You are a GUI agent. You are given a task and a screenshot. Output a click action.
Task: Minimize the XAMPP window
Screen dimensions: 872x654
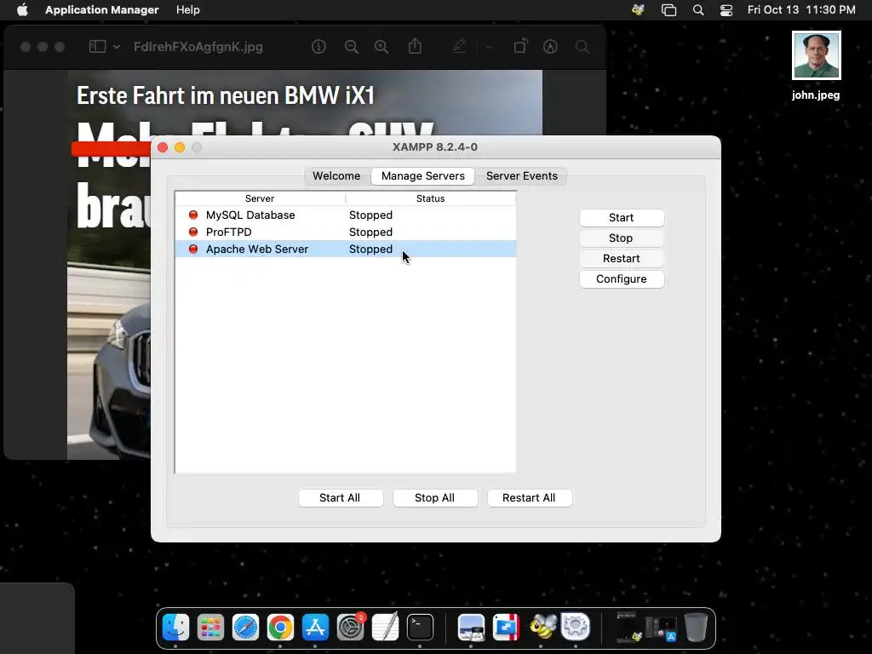pyautogui.click(x=180, y=147)
